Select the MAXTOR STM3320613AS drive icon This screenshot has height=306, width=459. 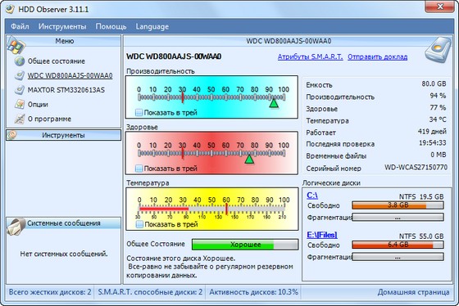(x=20, y=90)
